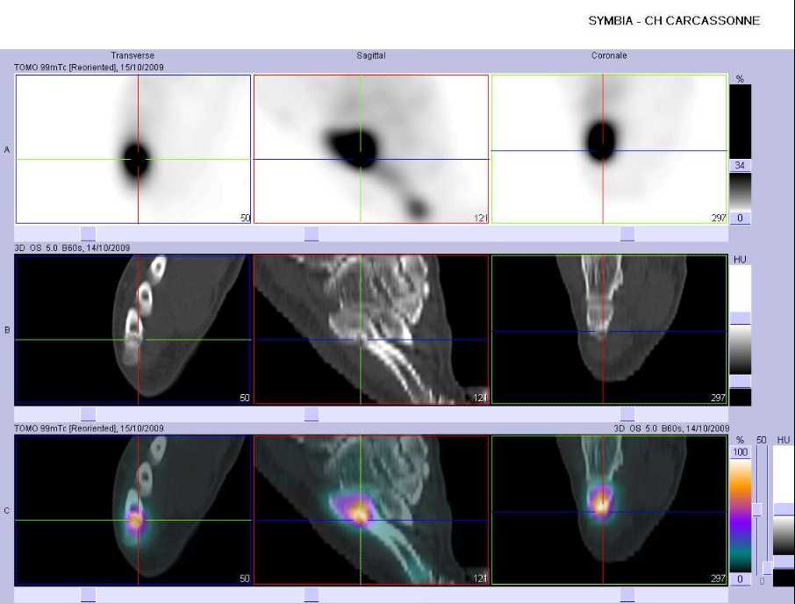
Task: Click the Transverse column header
Action: [132, 55]
